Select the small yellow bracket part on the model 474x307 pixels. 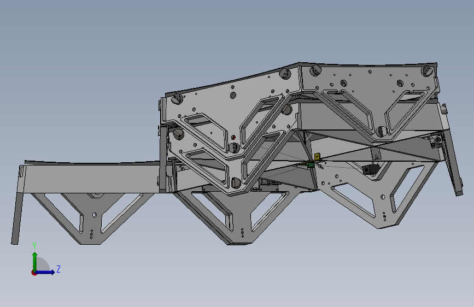coord(317,157)
